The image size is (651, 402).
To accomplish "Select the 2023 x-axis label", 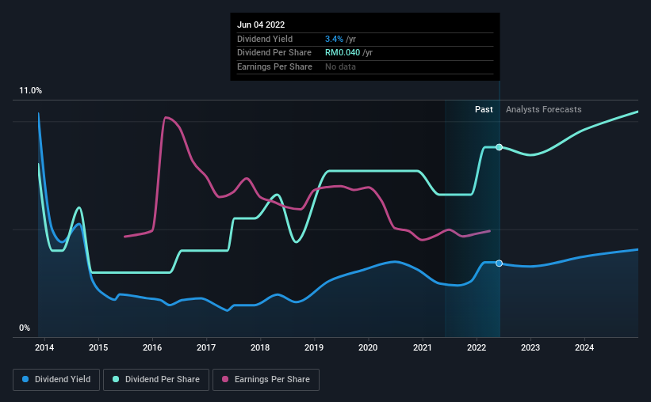I will [x=530, y=347].
